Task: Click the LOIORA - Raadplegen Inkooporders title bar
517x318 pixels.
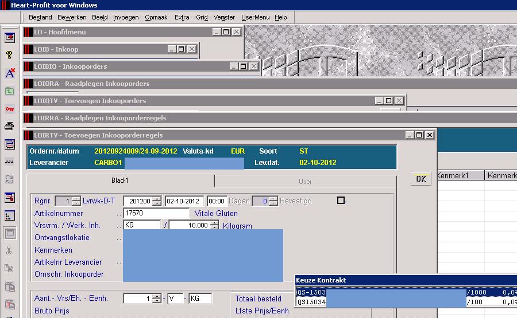Action: point(271,84)
